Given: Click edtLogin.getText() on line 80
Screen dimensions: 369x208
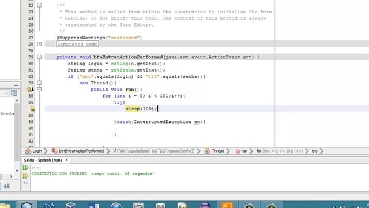Looking at the screenshot, I should coord(138,64).
